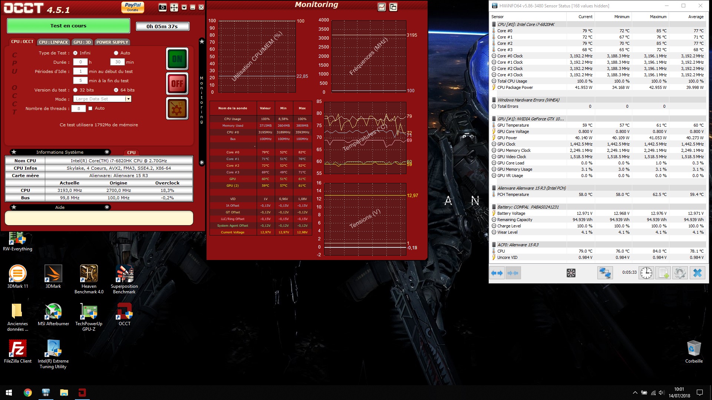This screenshot has height=400, width=712.
Task: Switch to the POWER SUPPLY tab
Action: pos(112,42)
